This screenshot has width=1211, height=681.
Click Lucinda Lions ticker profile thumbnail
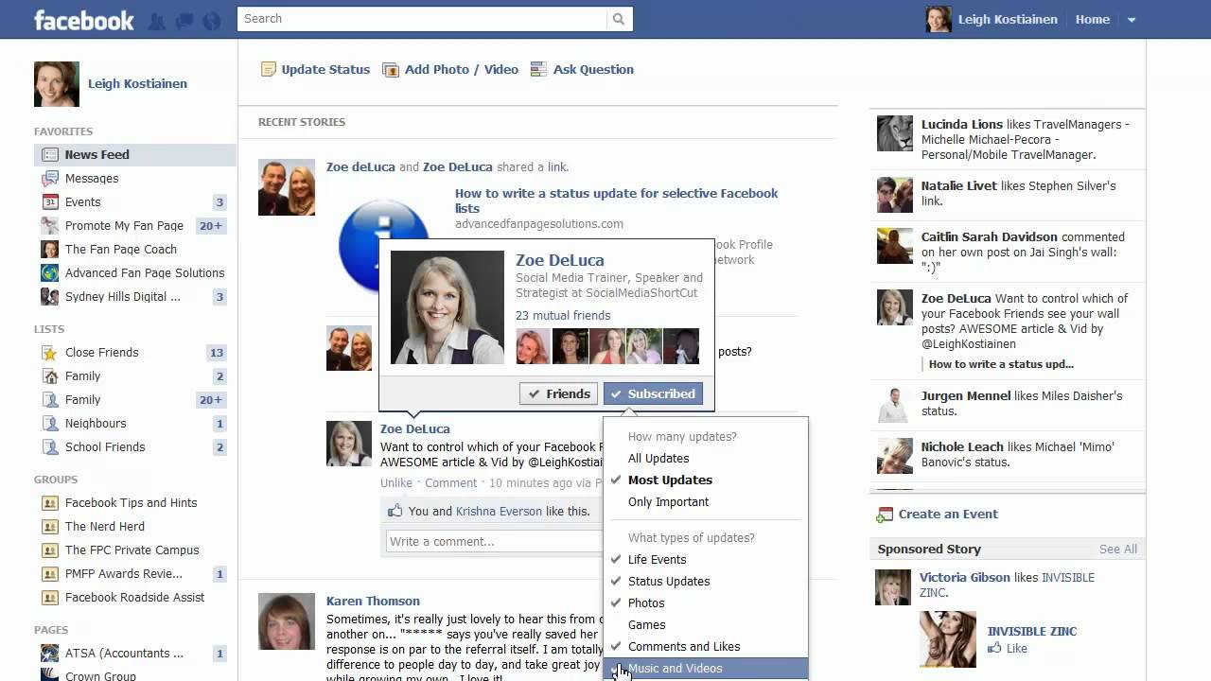(895, 133)
